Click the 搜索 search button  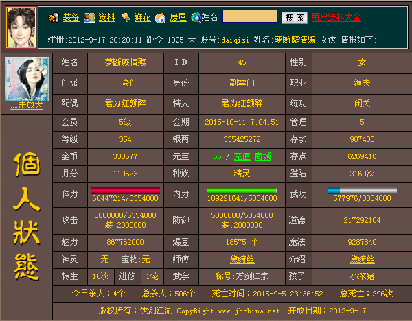click(x=295, y=18)
